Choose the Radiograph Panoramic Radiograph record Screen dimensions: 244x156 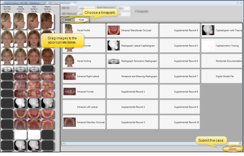pos(133,61)
